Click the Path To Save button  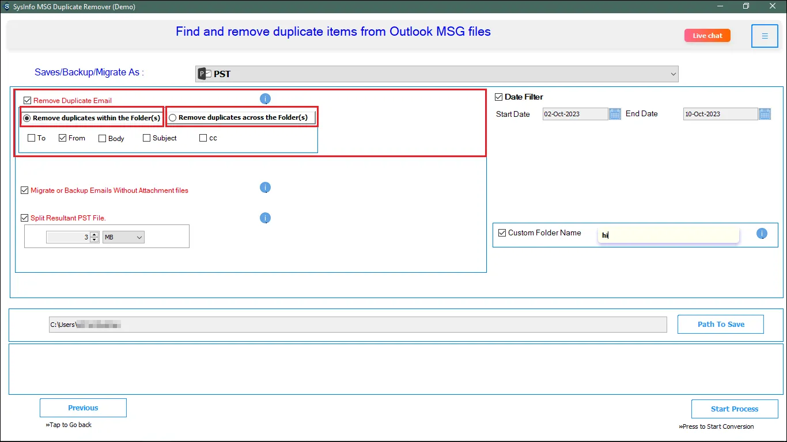point(720,324)
